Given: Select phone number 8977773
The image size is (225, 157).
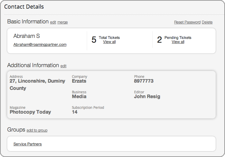Looking at the screenshot, I should pos(144,81).
